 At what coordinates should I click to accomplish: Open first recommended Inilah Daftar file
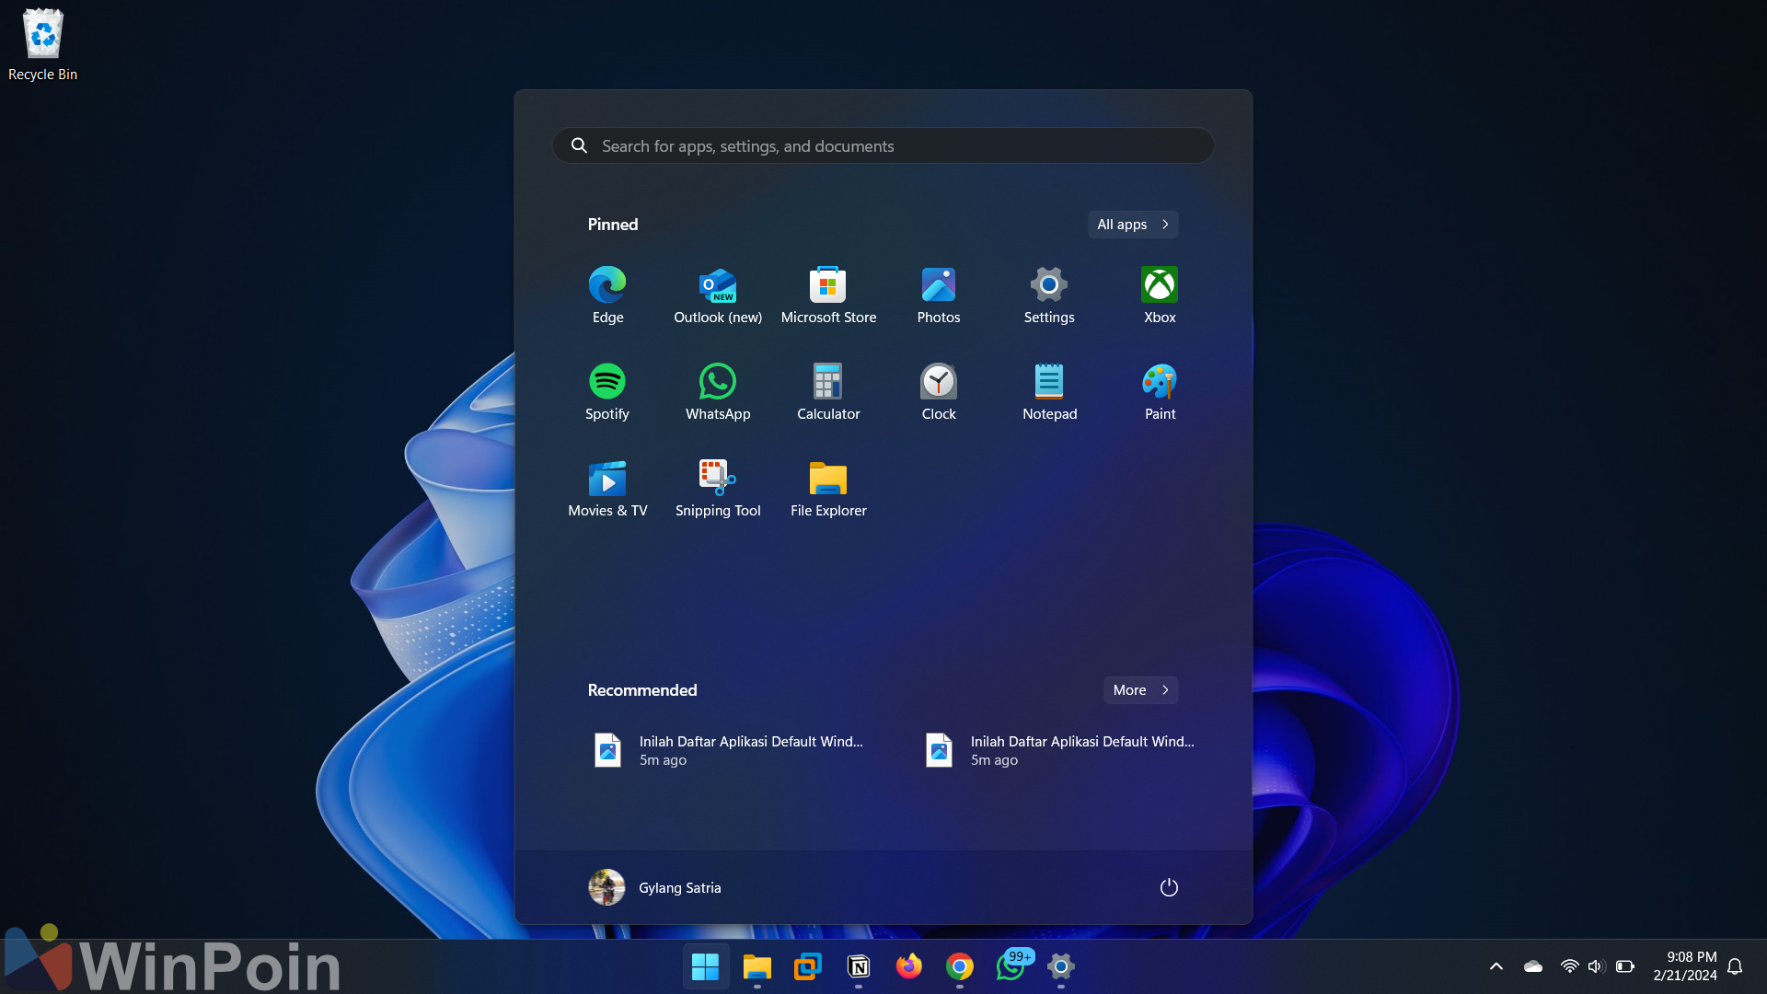727,750
